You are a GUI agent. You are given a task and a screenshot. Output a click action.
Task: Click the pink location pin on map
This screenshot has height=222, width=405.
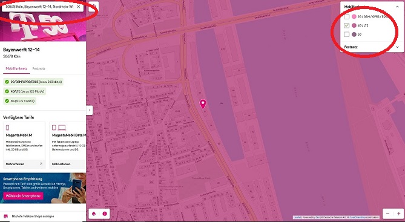click(x=203, y=104)
